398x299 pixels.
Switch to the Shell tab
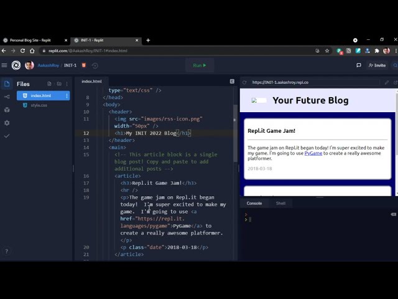pyautogui.click(x=280, y=203)
